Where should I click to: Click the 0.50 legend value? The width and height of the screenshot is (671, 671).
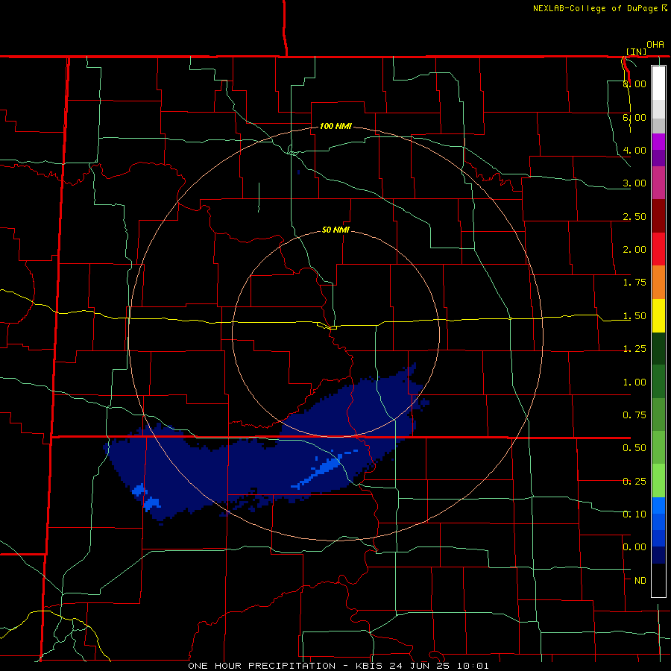click(634, 448)
